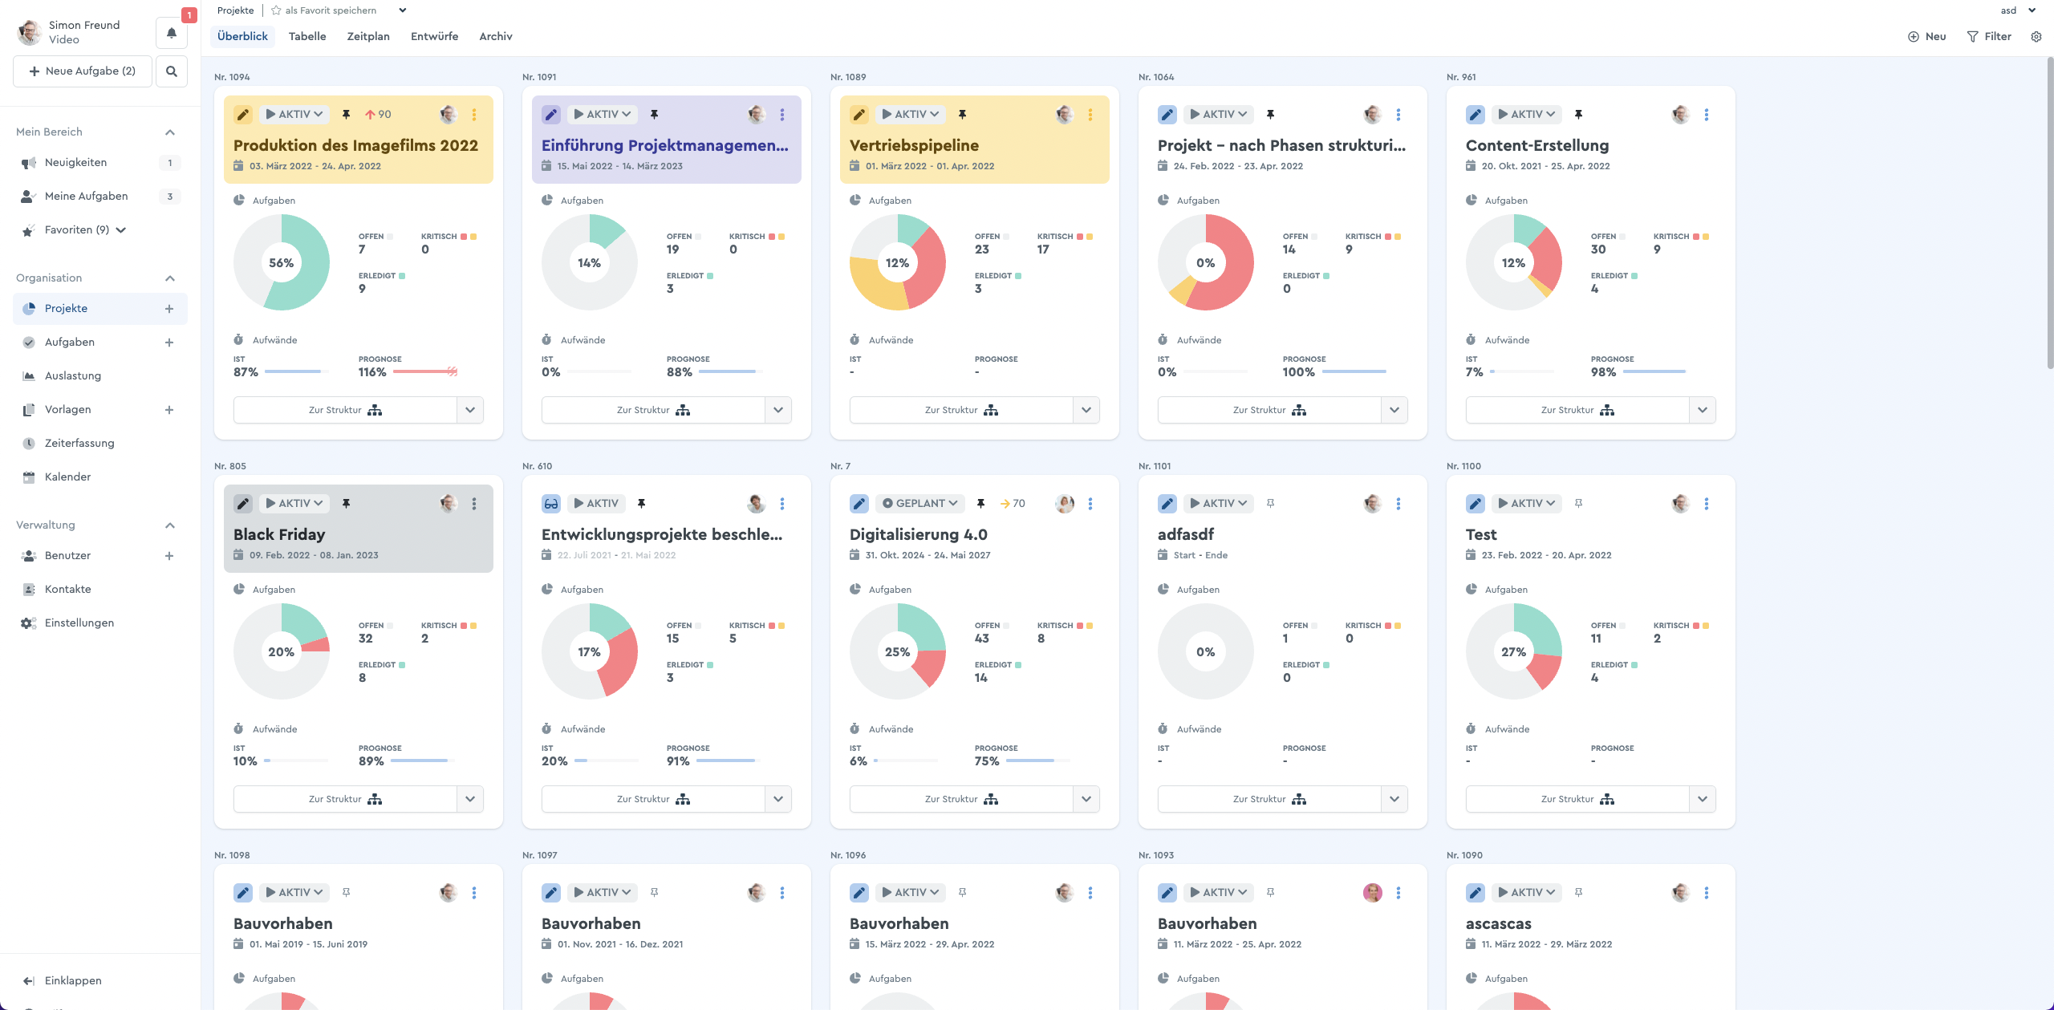Image resolution: width=2054 pixels, height=1010 pixels.
Task: Click owner avatar on Bauvorhaben Nr. 1093 card
Action: coord(1372,893)
